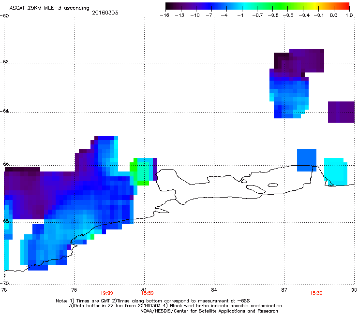Click the green section of the color bar
Viewport: 358px width, 314px height.
pyautogui.click(x=280, y=6)
